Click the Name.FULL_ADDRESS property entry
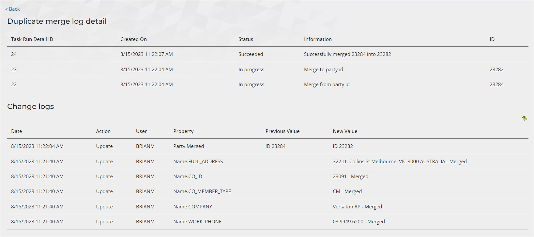534x237 pixels. pyautogui.click(x=198, y=162)
